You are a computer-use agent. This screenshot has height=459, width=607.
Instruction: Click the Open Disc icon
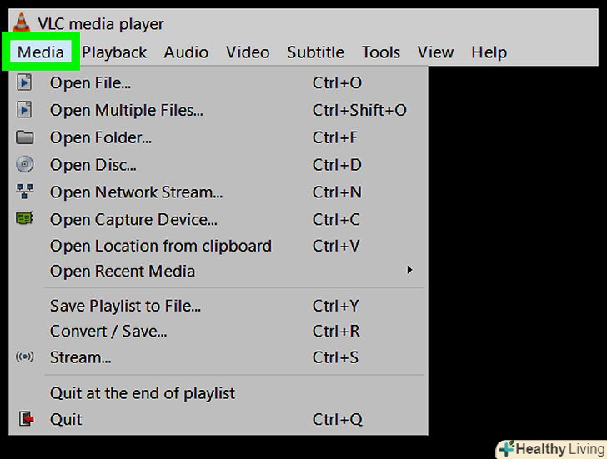(x=25, y=165)
